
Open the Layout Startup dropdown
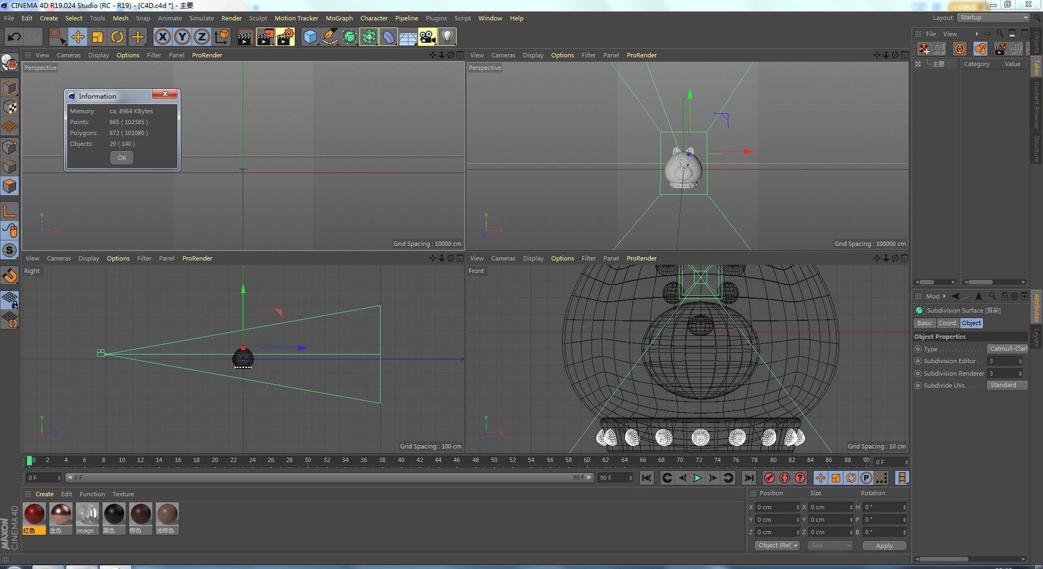[x=994, y=17]
